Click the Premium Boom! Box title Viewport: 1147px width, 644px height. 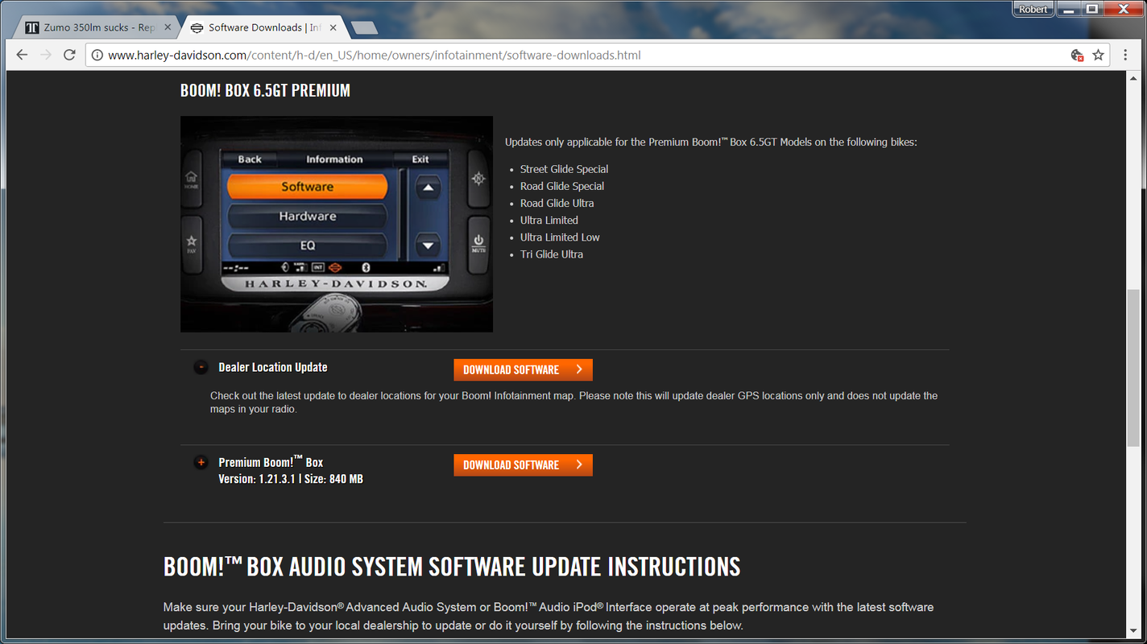(x=271, y=462)
